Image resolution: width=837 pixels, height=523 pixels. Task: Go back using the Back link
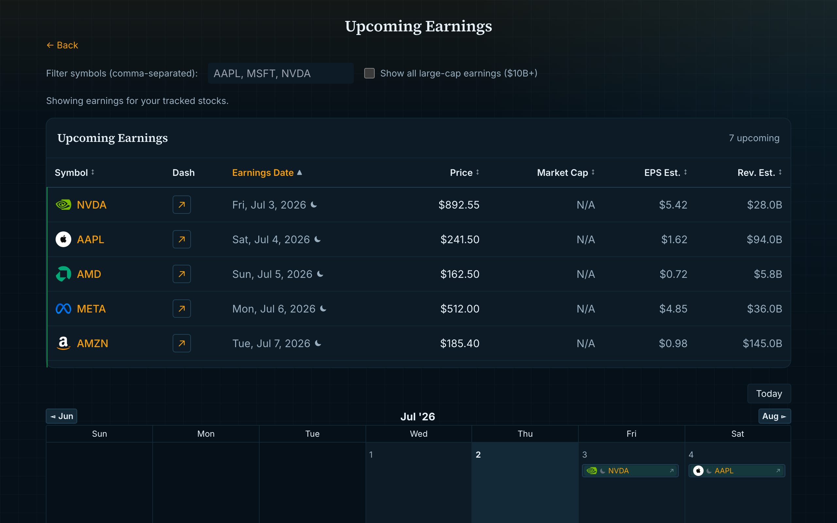coord(62,45)
